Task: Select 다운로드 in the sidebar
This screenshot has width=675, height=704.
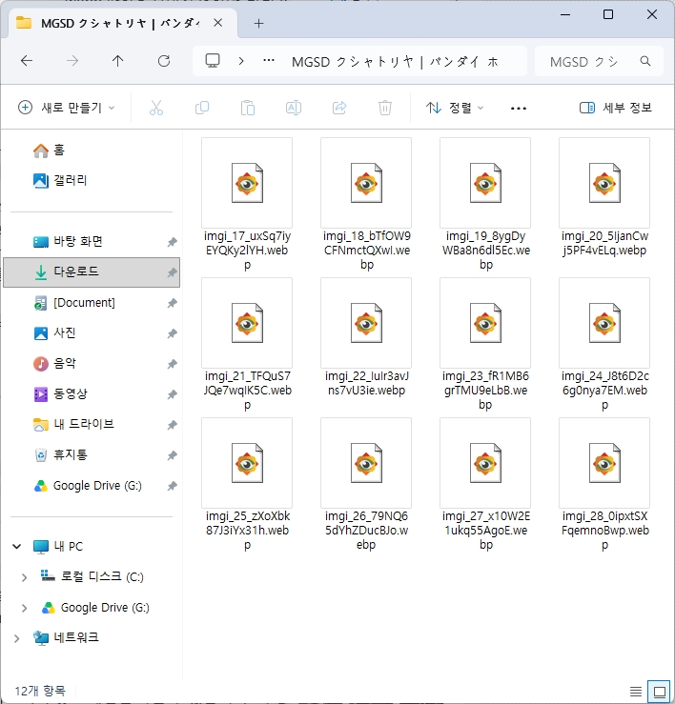Action: [x=92, y=272]
